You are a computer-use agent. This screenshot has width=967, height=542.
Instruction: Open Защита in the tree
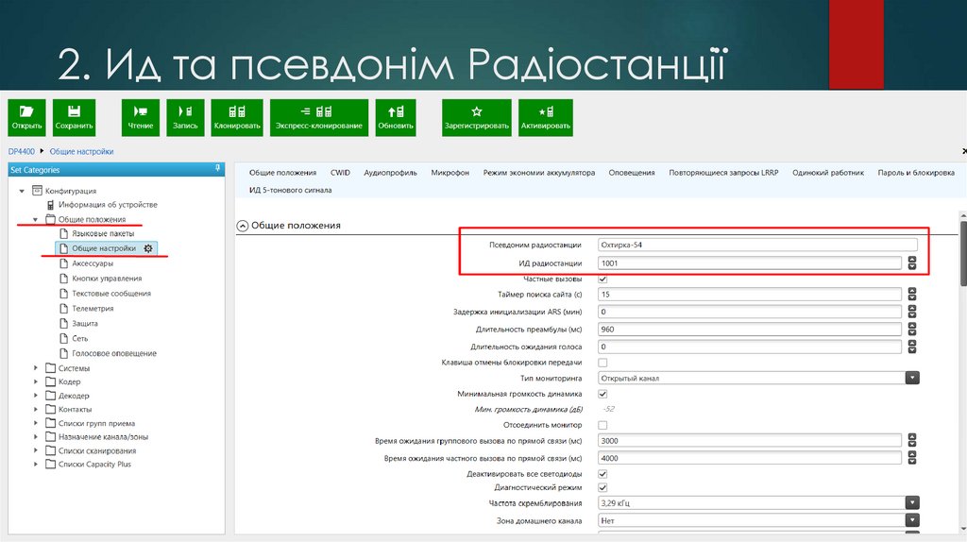tap(84, 323)
